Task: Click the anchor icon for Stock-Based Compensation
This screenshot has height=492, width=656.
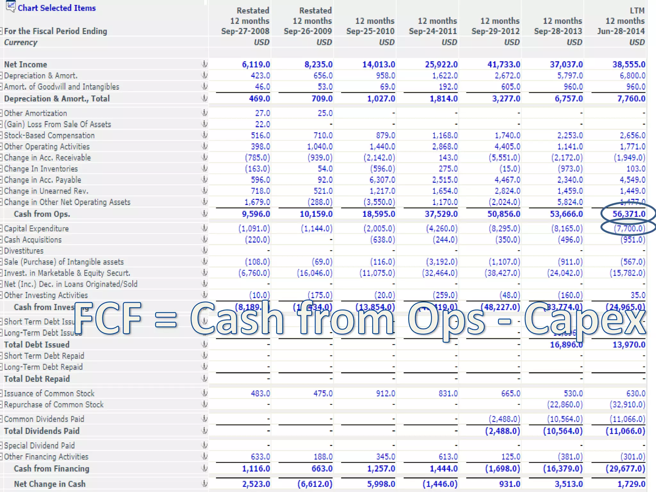Action: point(204,135)
